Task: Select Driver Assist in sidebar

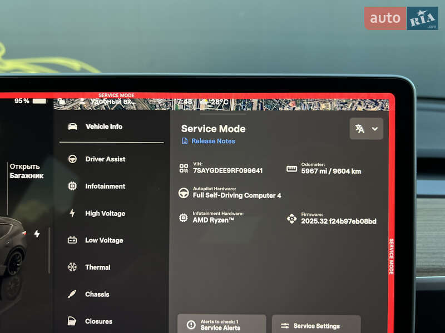Action: (105, 159)
